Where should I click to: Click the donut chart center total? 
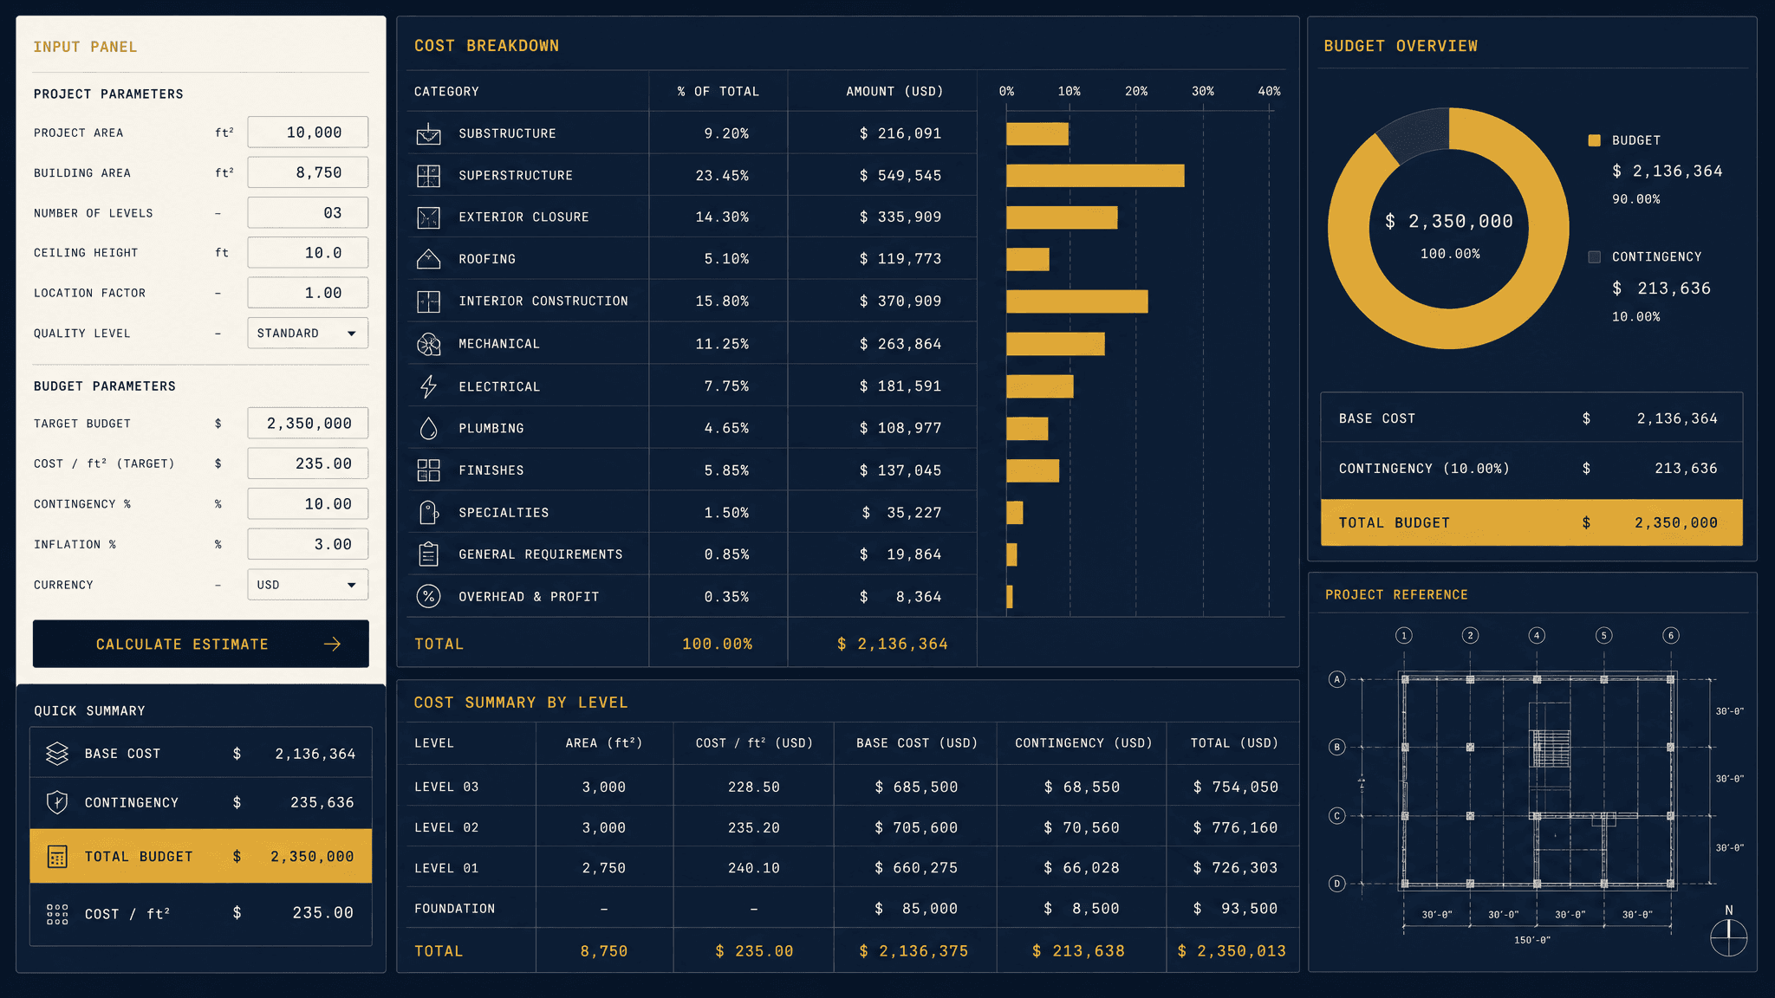1449,222
